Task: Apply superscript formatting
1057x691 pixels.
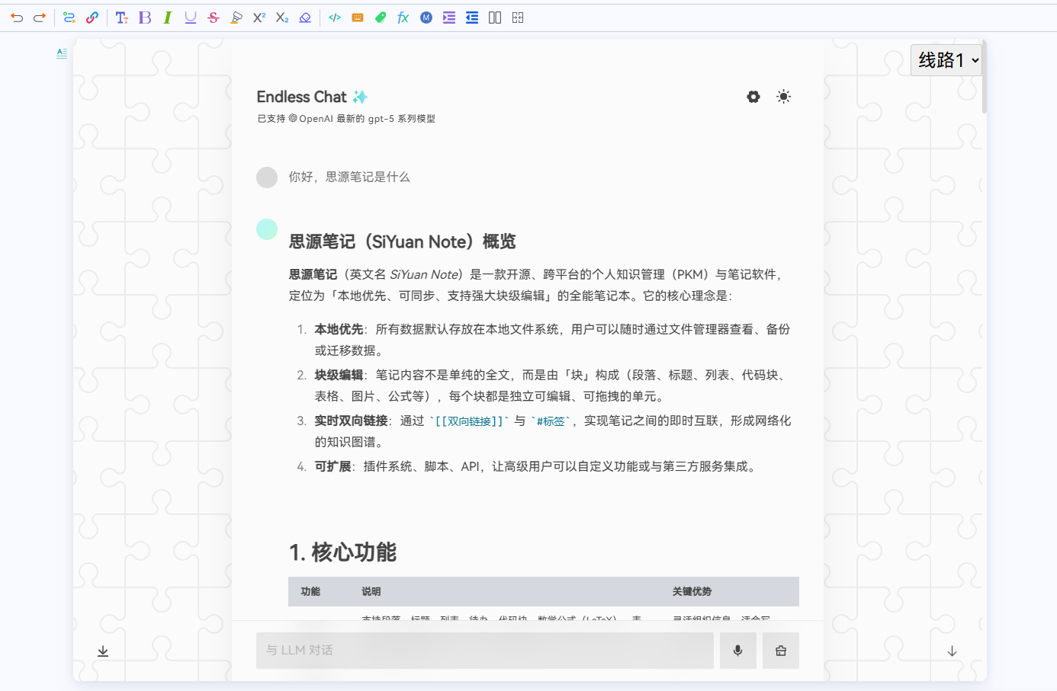Action: tap(259, 18)
